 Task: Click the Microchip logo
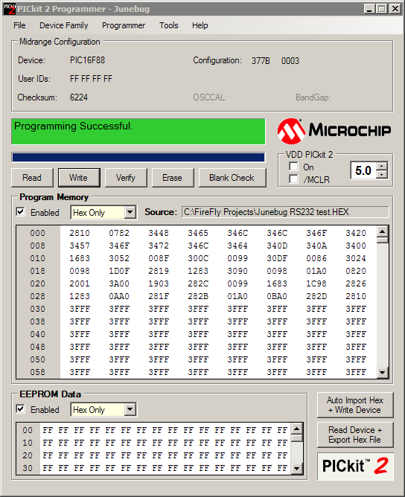tap(334, 131)
